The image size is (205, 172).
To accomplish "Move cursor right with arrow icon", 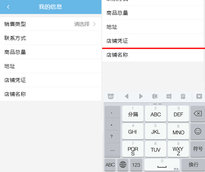I will 141,96.
